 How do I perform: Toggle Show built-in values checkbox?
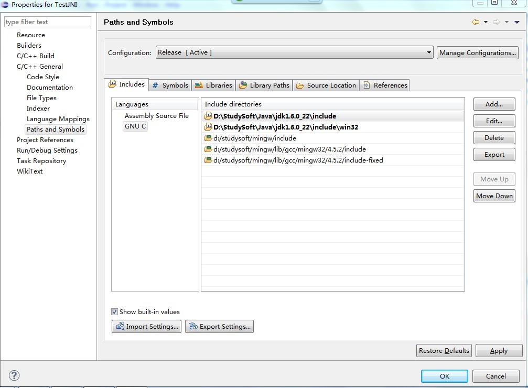pyautogui.click(x=114, y=311)
